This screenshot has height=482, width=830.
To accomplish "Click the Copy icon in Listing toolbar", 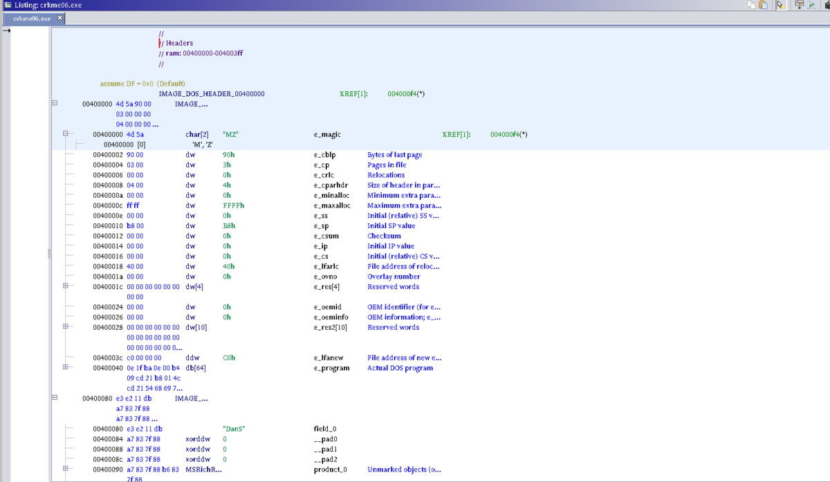I will pyautogui.click(x=751, y=5).
